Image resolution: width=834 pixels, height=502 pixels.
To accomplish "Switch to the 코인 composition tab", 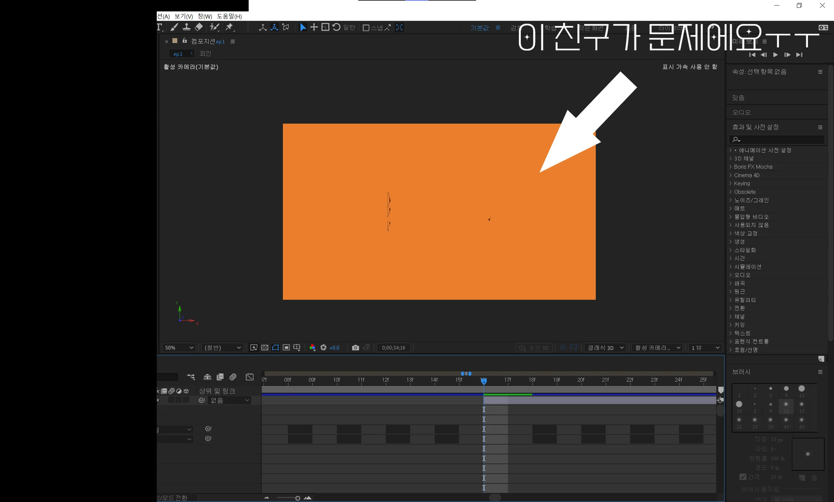I will coord(205,53).
